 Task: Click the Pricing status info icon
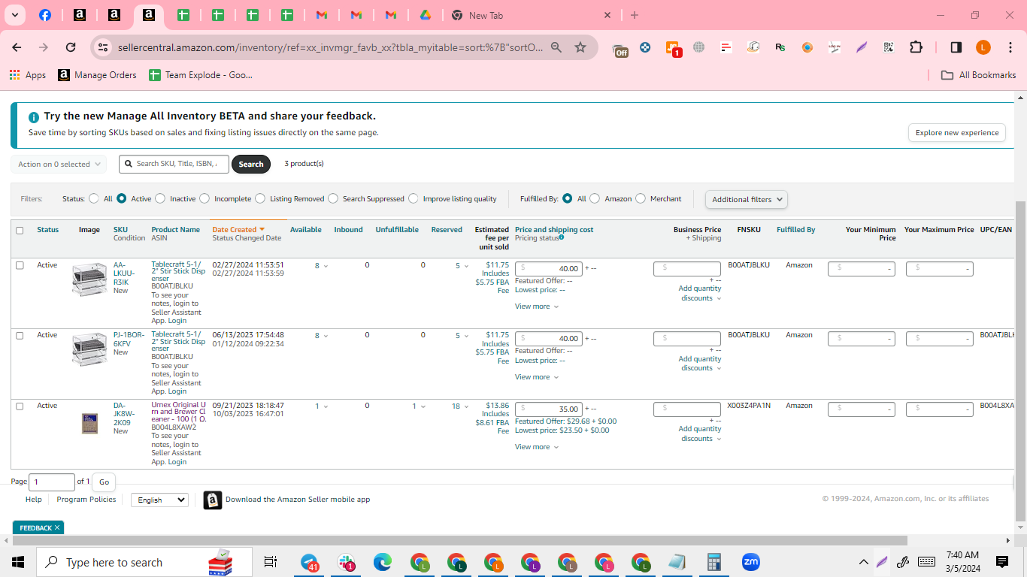tap(562, 237)
